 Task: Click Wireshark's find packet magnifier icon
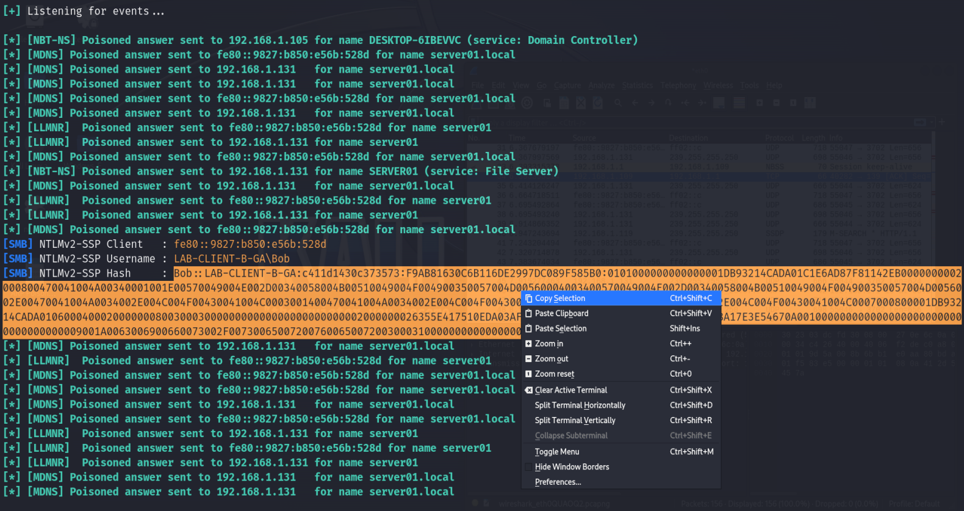coord(618,103)
